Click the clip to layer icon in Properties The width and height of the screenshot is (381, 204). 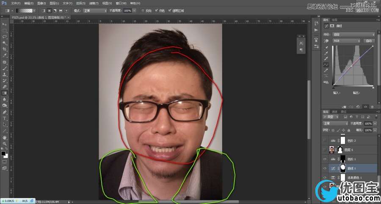pyautogui.click(x=344, y=107)
